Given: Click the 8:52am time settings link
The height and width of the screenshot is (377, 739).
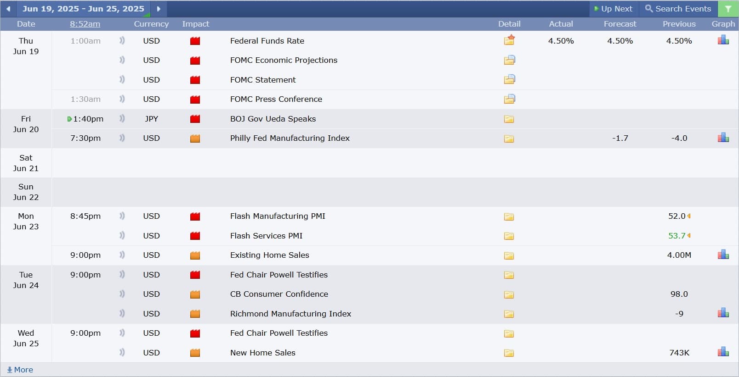Looking at the screenshot, I should [x=85, y=24].
